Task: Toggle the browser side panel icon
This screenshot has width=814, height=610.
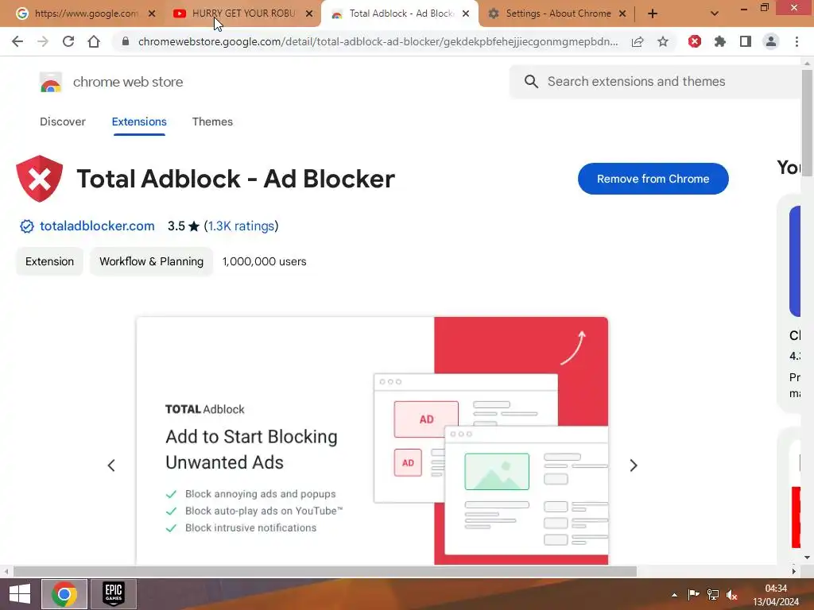Action: tap(746, 41)
